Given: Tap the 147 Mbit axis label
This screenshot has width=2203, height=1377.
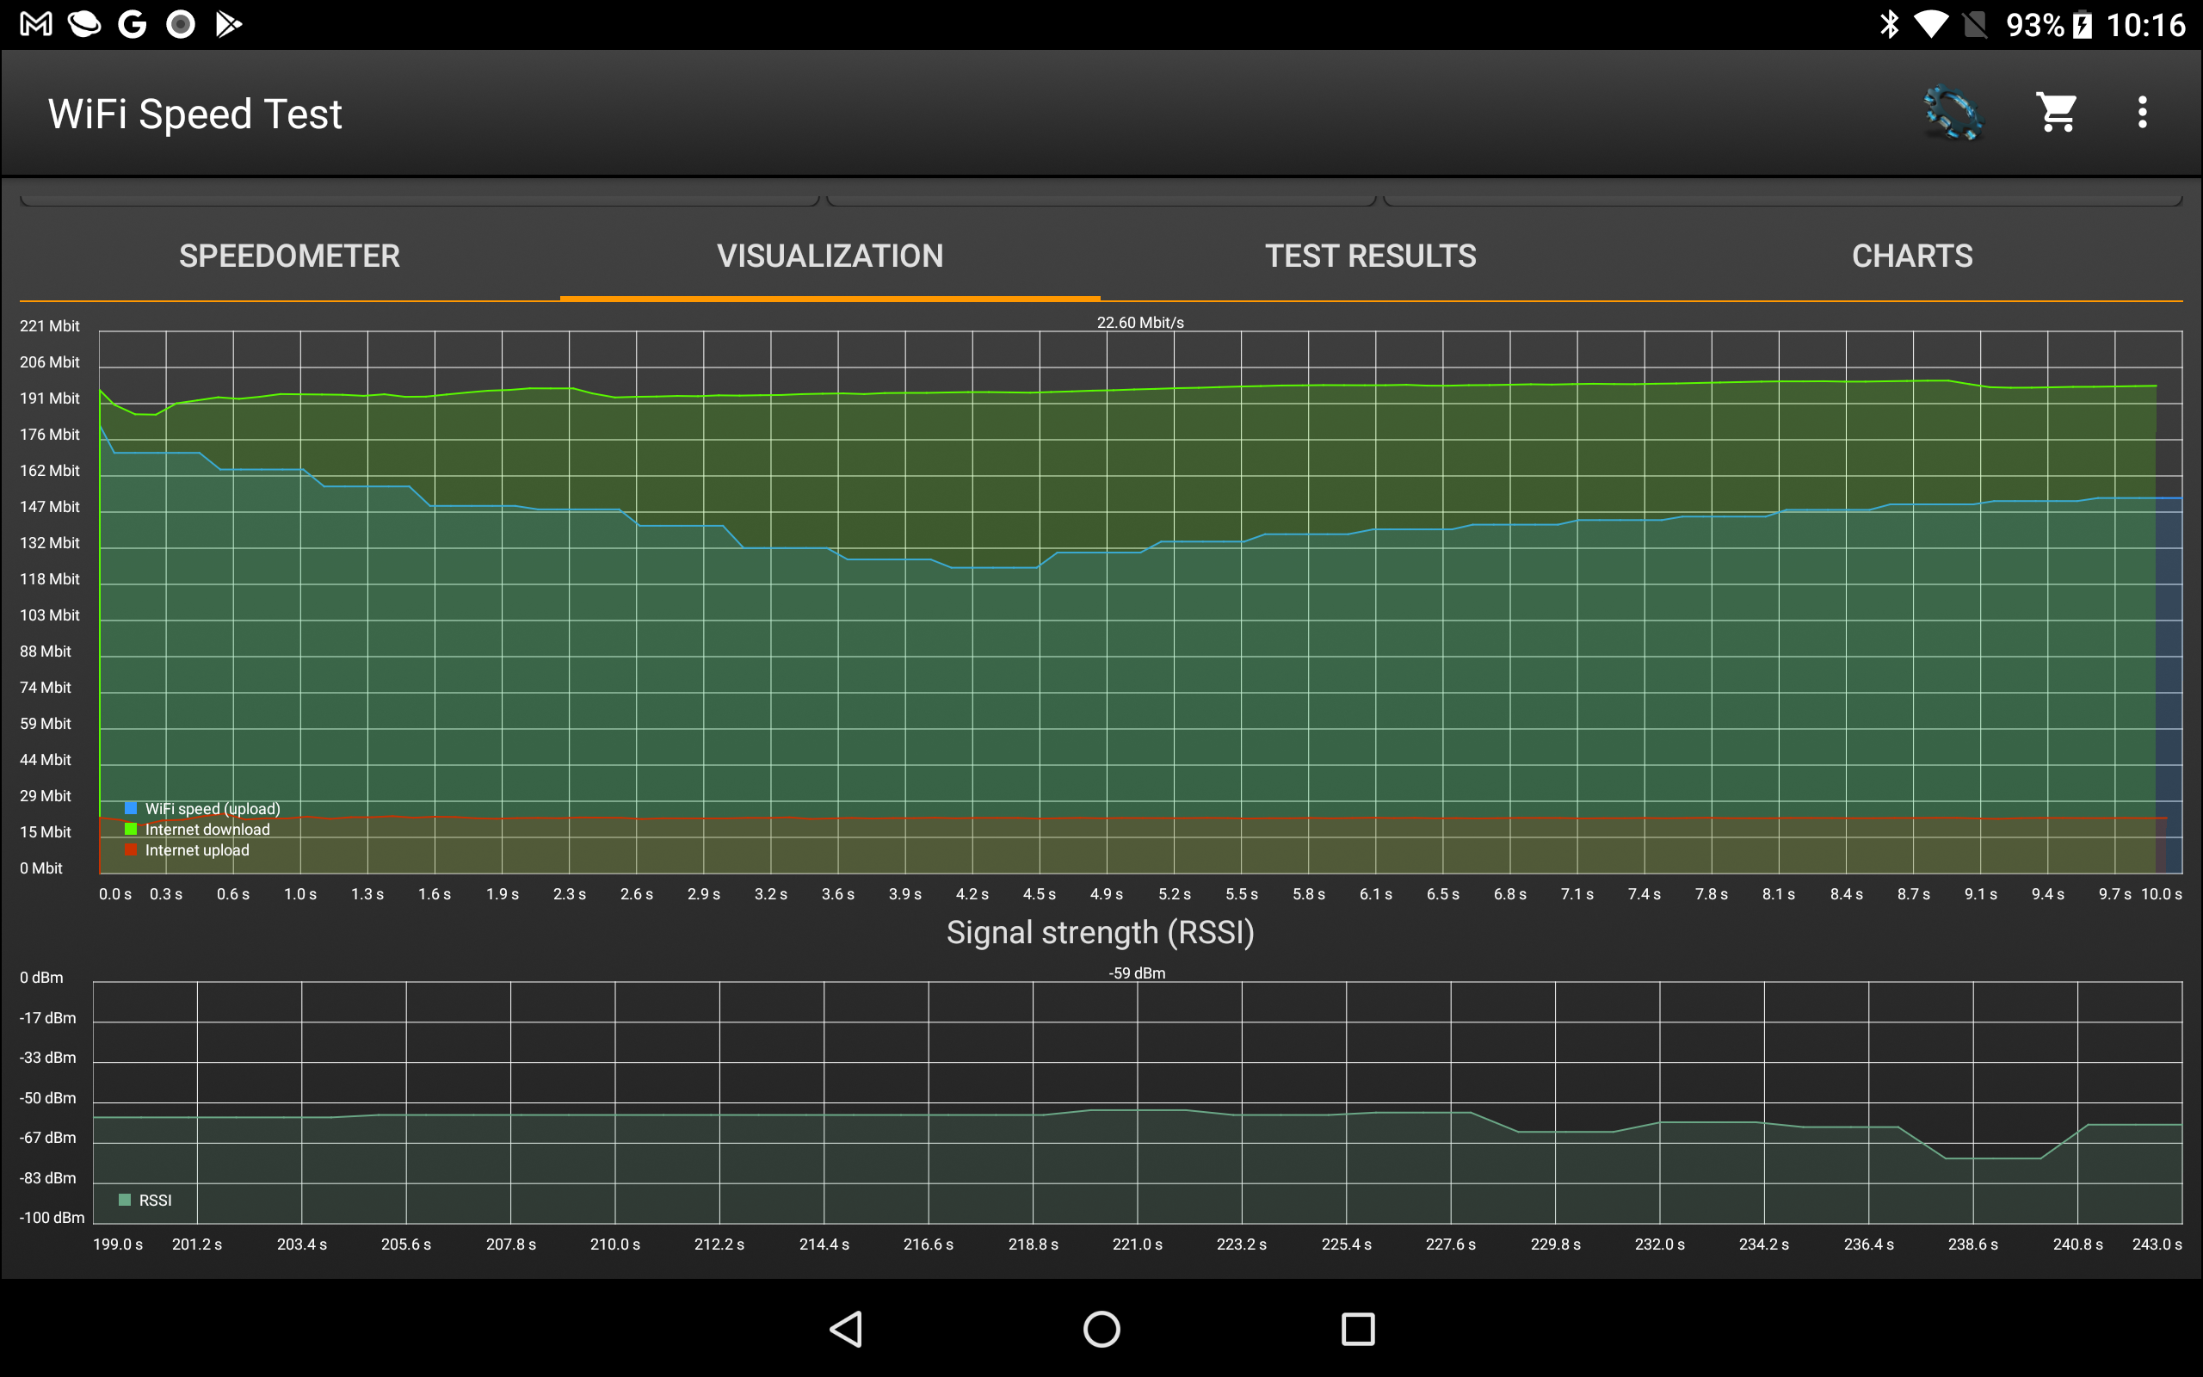Looking at the screenshot, I should point(50,507).
